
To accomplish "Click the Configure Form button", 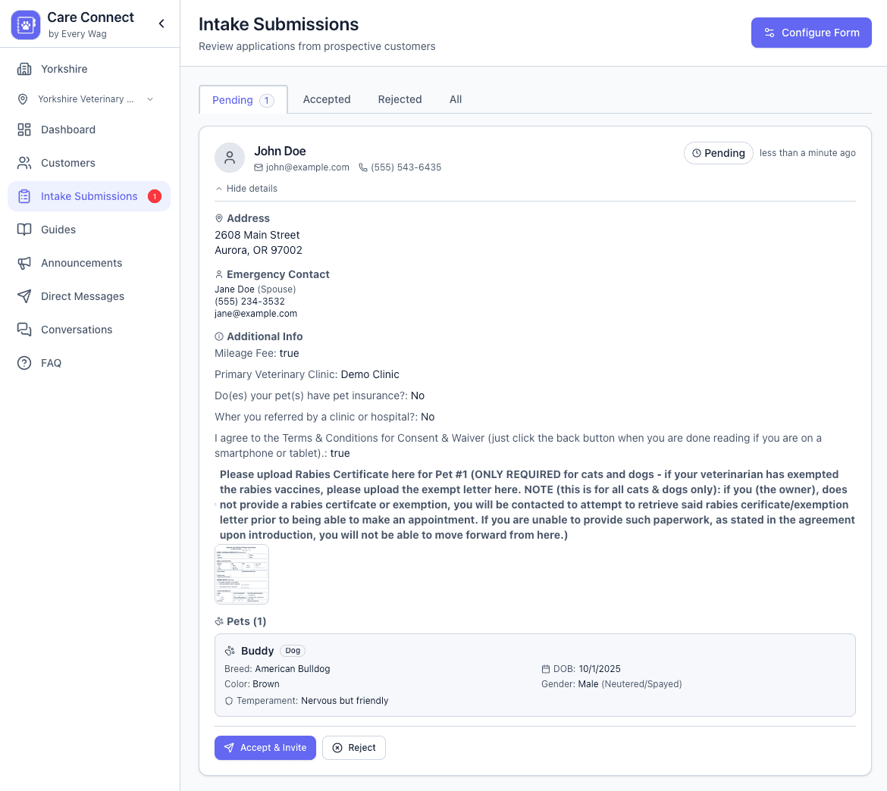I will 811,33.
